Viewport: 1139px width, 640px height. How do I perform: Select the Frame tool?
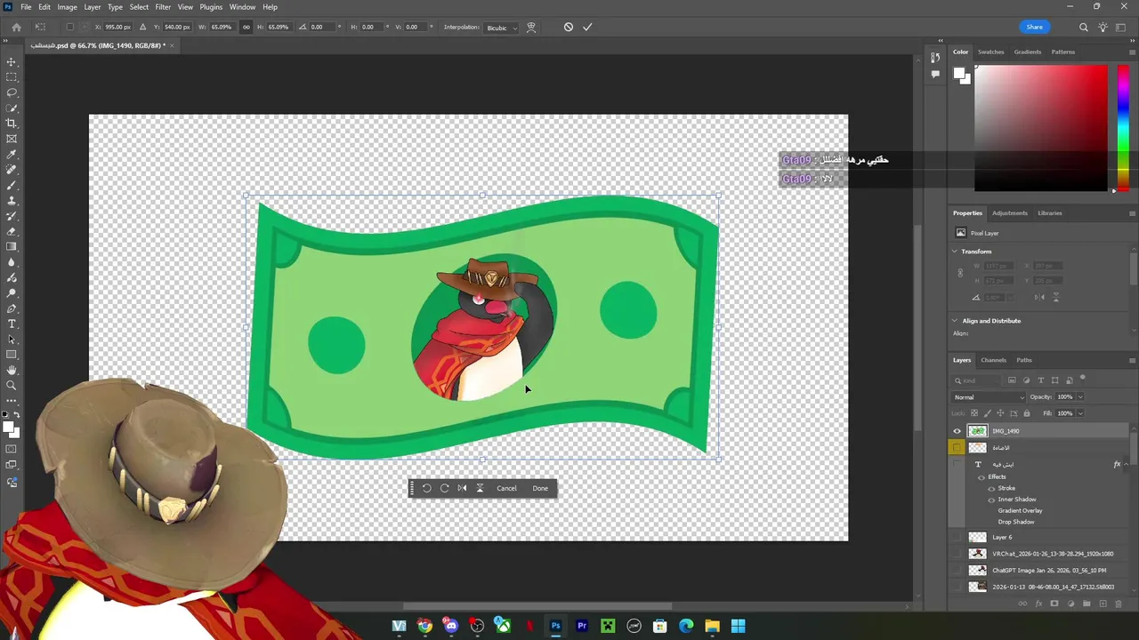pos(12,139)
